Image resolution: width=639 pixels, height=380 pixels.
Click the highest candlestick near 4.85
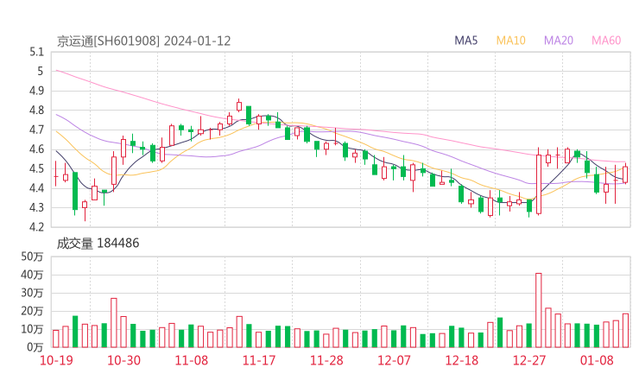(x=239, y=106)
